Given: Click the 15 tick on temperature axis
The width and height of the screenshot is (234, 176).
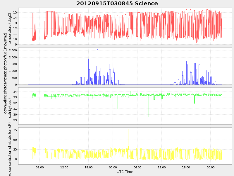Looking at the screenshot, I should point(15,12).
